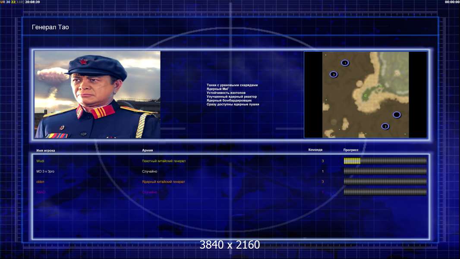This screenshot has height=259, width=460.
Task: Click team number in Wudi row
Action: pyautogui.click(x=323, y=161)
